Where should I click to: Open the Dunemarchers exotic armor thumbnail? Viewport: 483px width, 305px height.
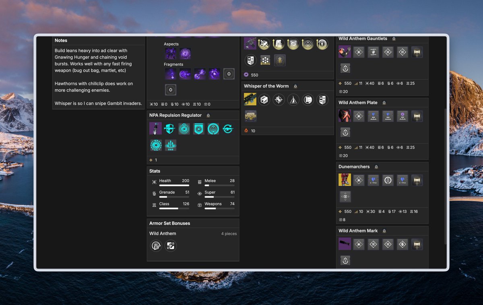pyautogui.click(x=345, y=180)
